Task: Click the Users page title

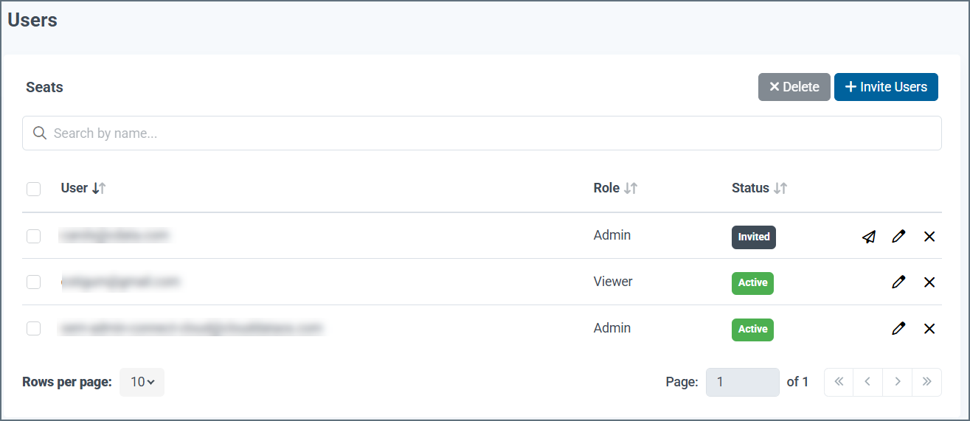Action: click(32, 20)
